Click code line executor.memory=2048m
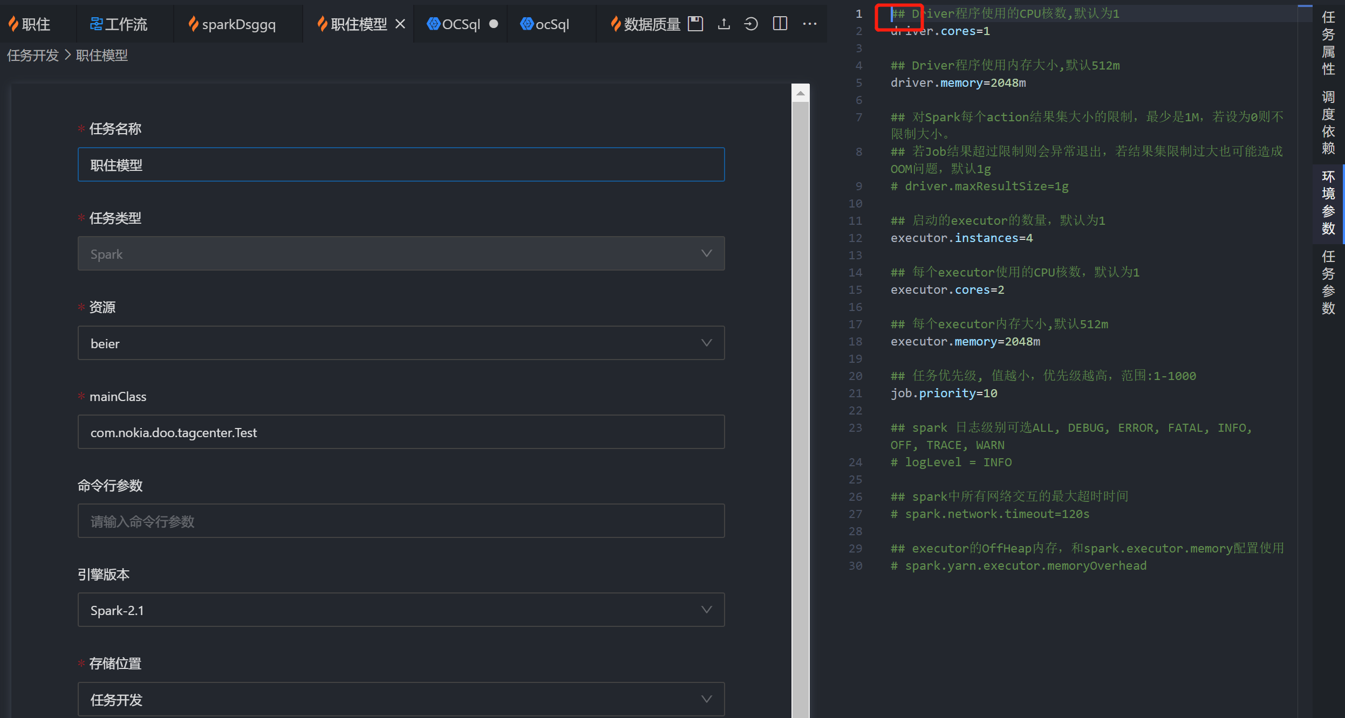1345x718 pixels. (x=965, y=341)
